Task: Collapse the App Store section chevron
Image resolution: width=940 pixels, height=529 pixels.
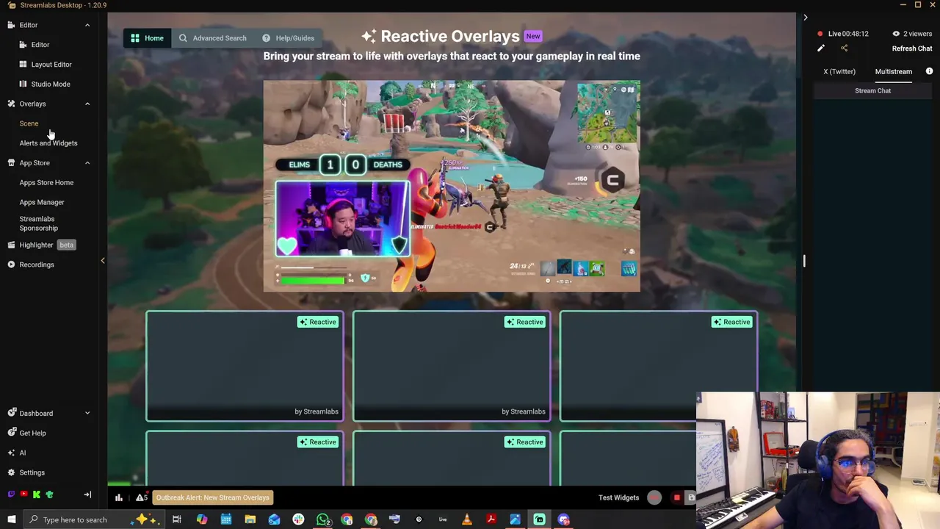Action: pyautogui.click(x=87, y=163)
